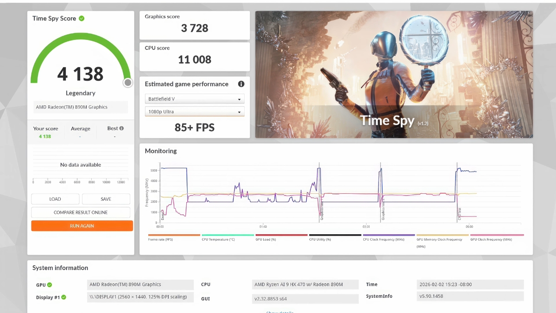Toggle the GPU Load (%) legend entry
The height and width of the screenshot is (313, 556).
tap(282, 237)
